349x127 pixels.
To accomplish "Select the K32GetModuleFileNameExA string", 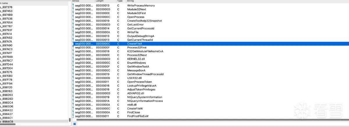I will click(211, 51).
